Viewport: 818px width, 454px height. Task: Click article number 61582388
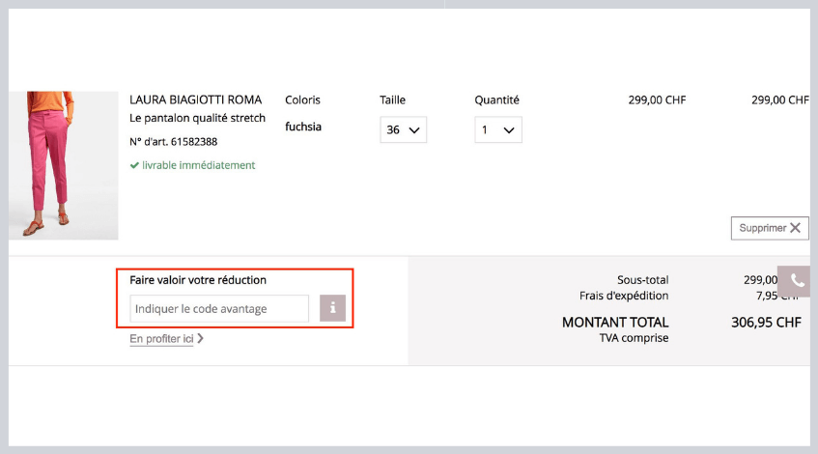click(173, 141)
